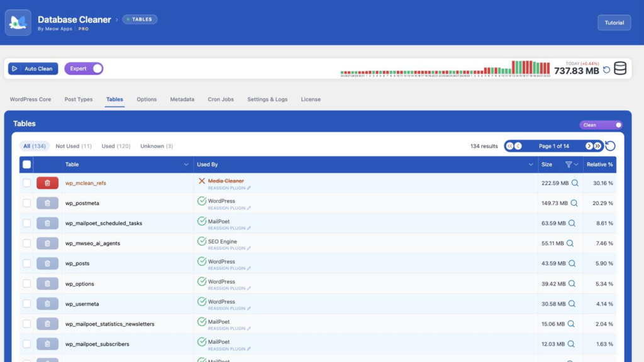Inspect wp_postmeta with magnifier icon
Viewport: 644px width, 362px height.
[574, 203]
